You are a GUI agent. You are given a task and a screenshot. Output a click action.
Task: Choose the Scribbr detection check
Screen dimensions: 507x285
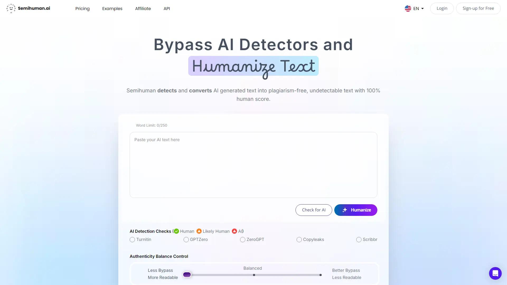[x=359, y=240]
